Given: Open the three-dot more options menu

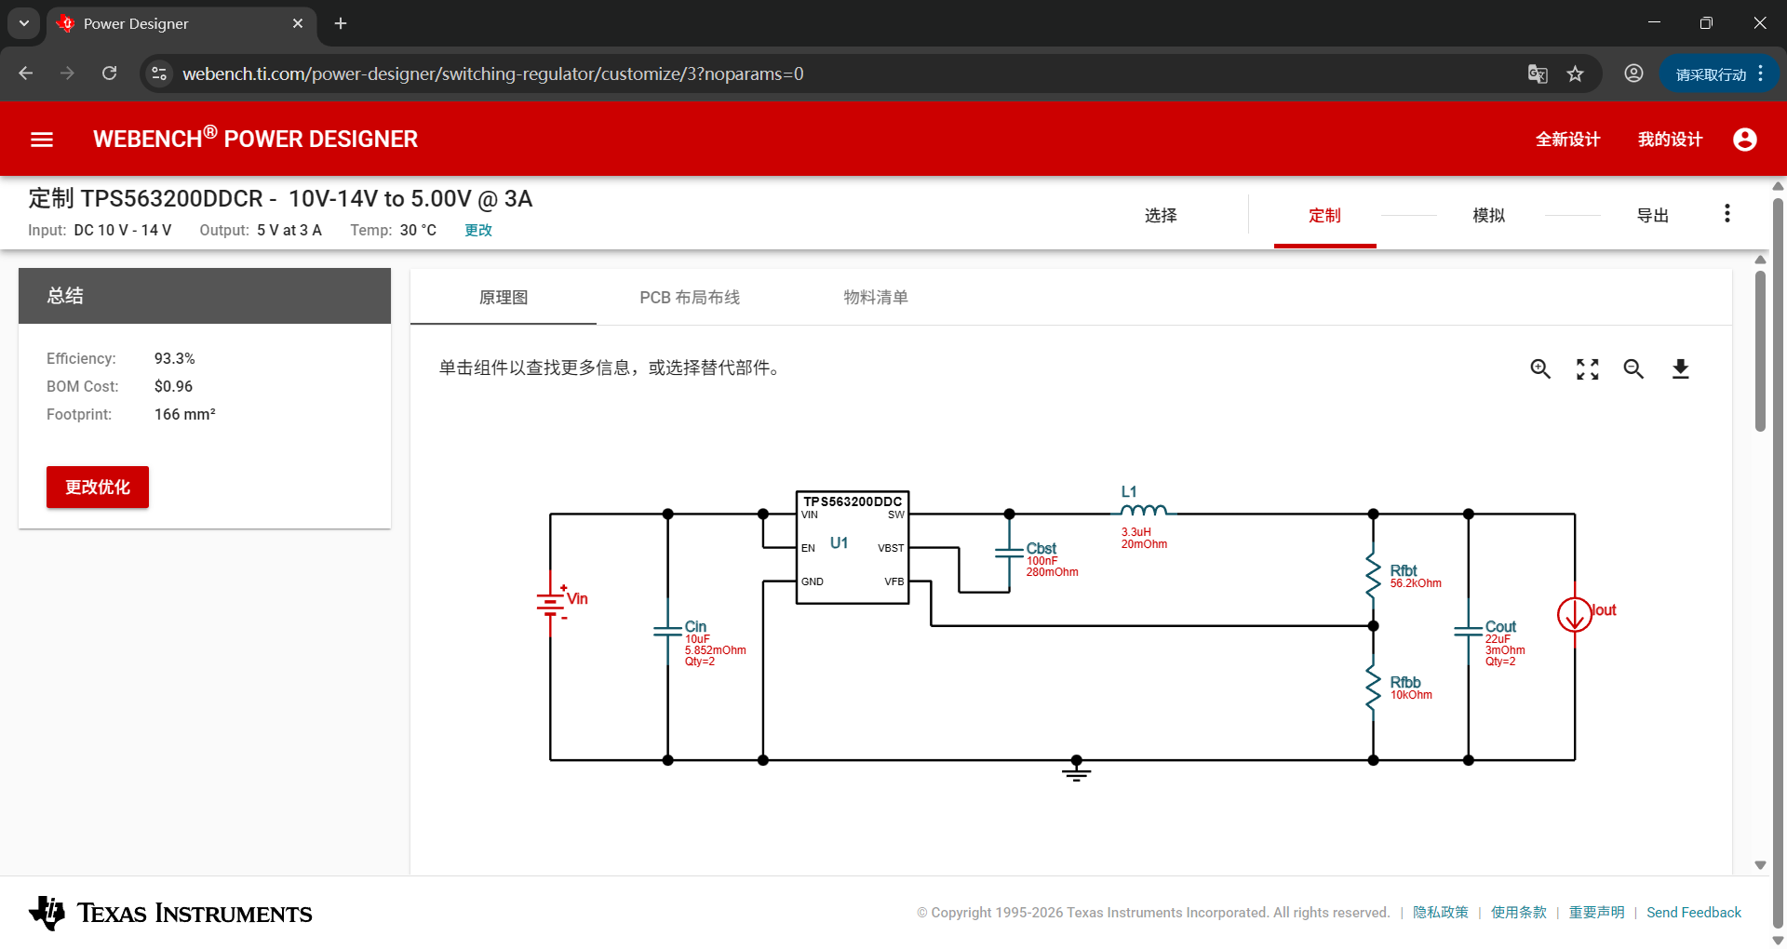Looking at the screenshot, I should (x=1727, y=214).
